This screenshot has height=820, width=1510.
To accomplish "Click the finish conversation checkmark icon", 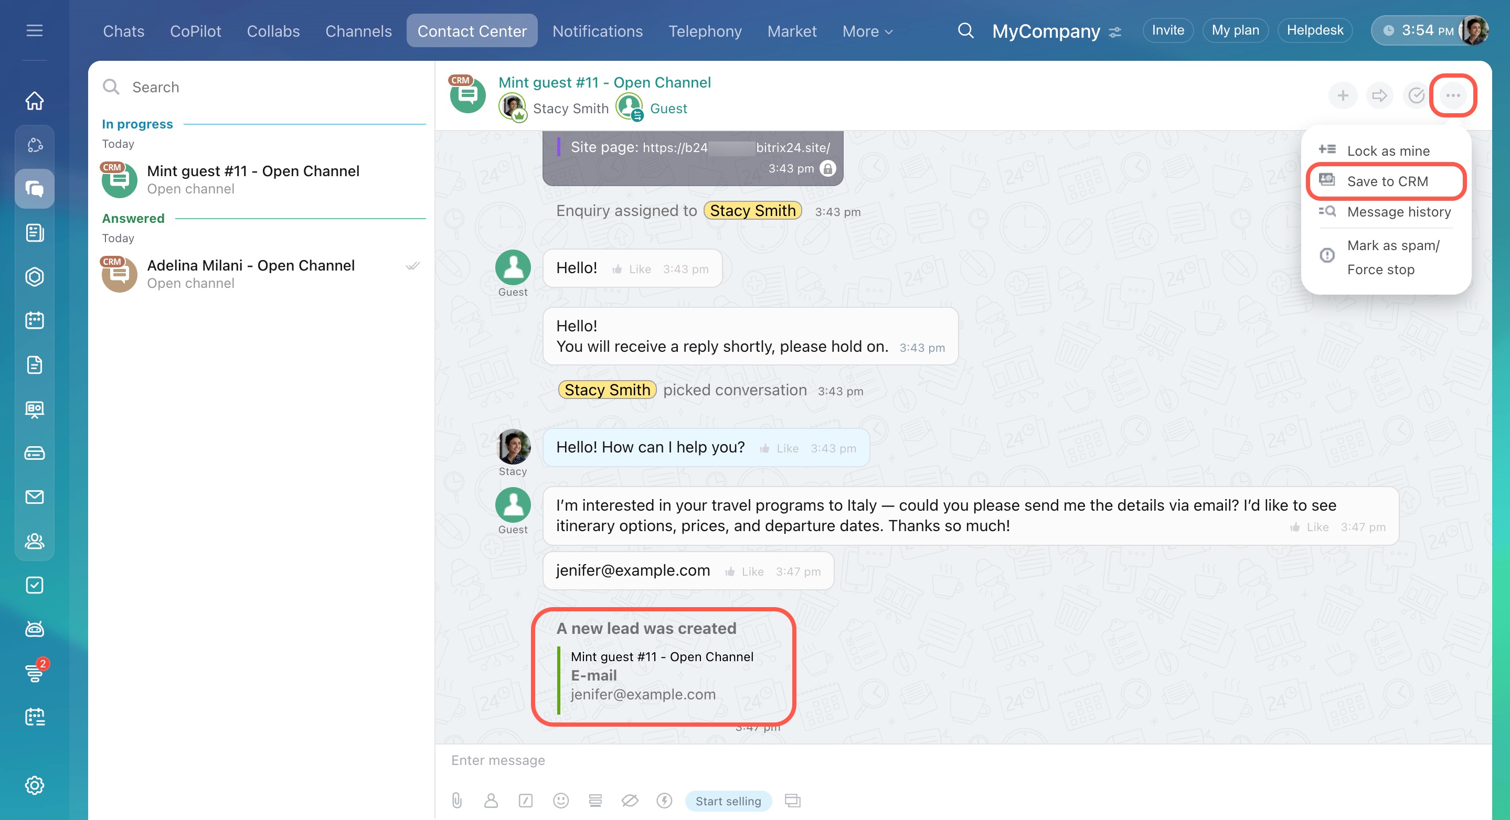I will click(1416, 95).
